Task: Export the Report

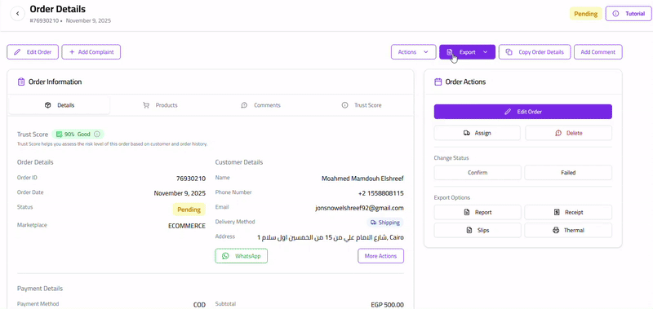Action: pos(478,212)
